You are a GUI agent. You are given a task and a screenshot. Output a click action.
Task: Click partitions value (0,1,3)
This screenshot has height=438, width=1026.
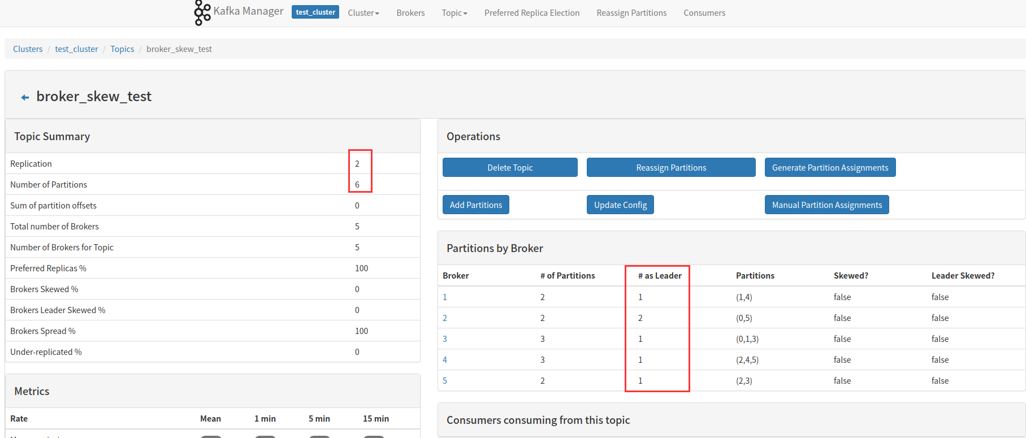click(747, 339)
